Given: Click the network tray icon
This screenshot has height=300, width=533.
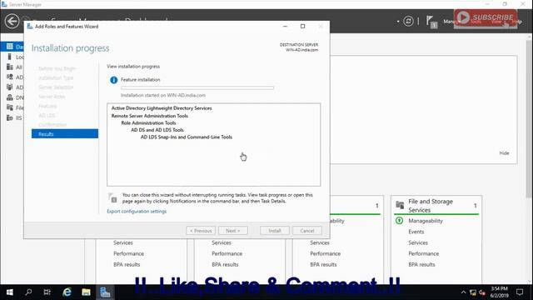Looking at the screenshot, I should (x=473, y=292).
